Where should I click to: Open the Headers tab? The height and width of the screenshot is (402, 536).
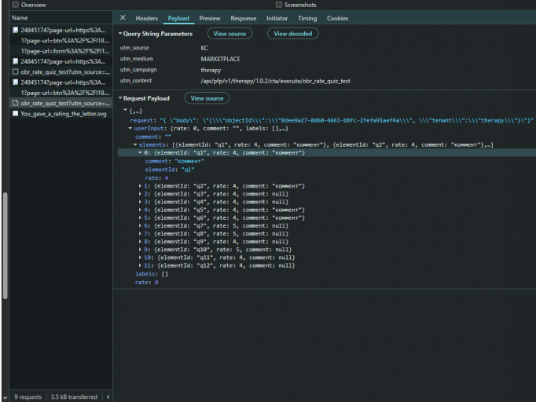pyautogui.click(x=147, y=18)
